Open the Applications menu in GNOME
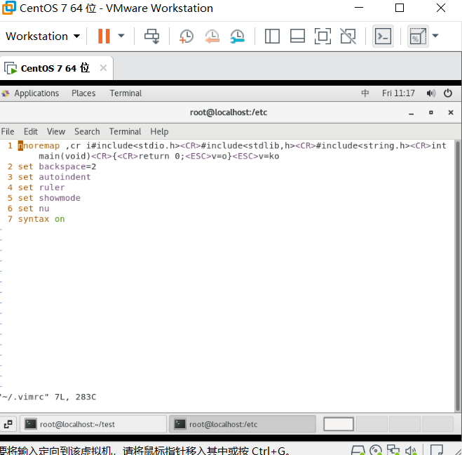 [36, 93]
